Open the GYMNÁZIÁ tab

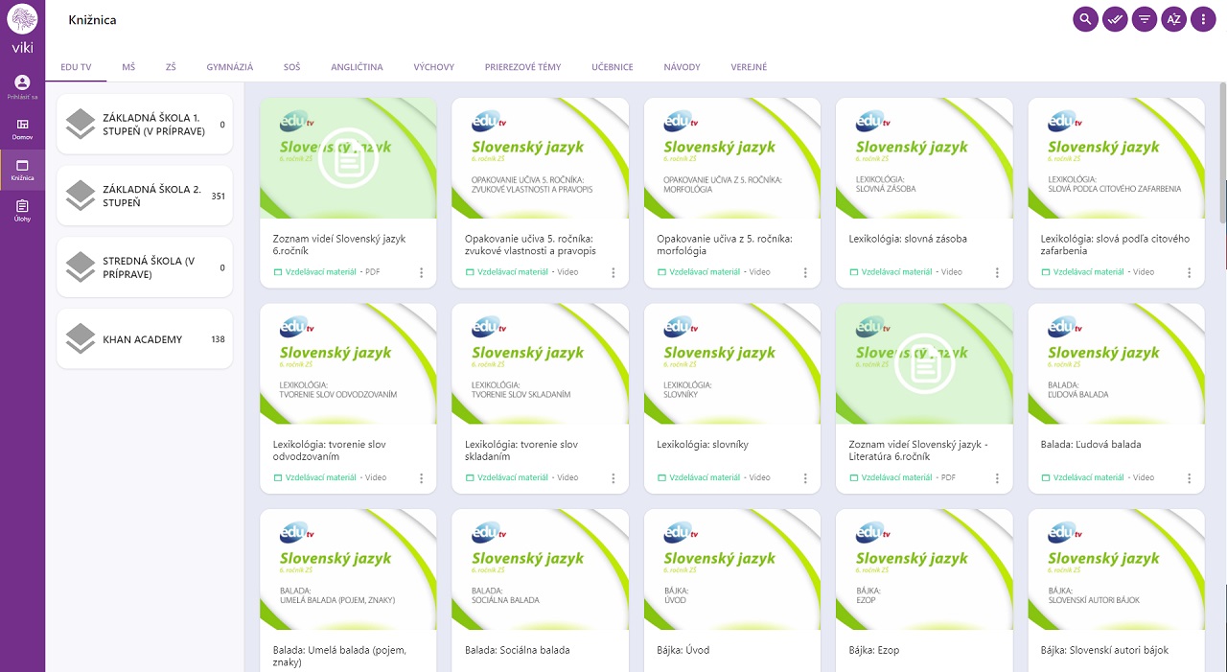230,67
